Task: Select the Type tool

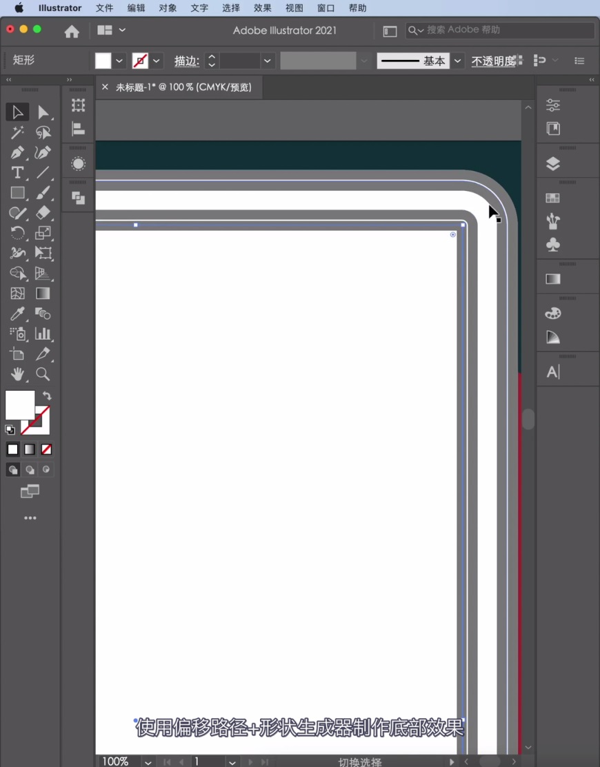Action: 18,173
